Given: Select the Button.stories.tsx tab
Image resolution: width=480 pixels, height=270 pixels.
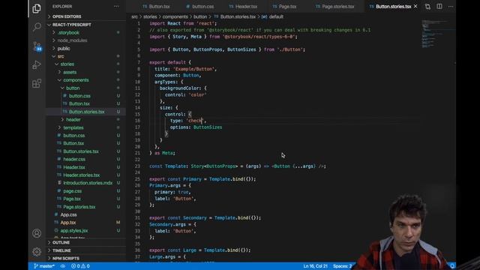Looking at the screenshot, I should click(x=390, y=7).
